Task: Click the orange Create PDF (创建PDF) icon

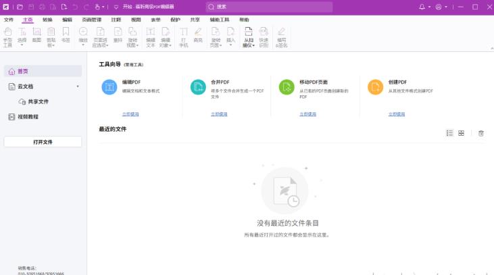Action: (x=376, y=87)
